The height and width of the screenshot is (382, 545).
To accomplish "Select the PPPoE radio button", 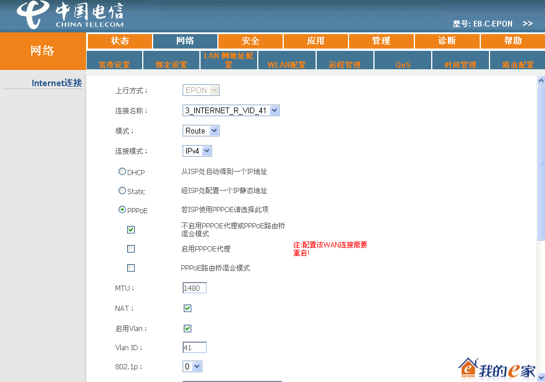I will click(122, 210).
